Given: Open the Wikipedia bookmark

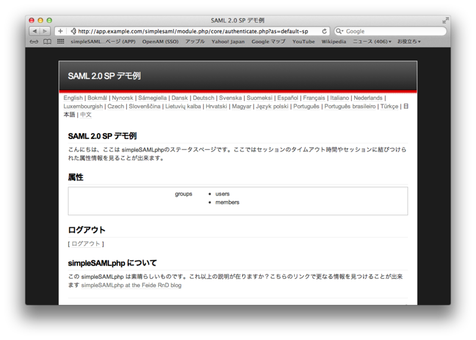Looking at the screenshot, I should (x=334, y=42).
